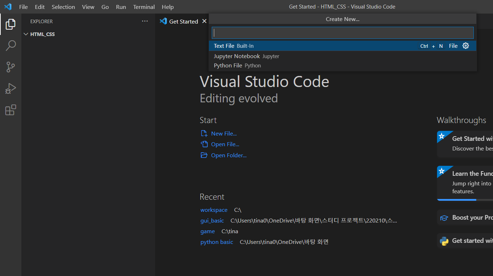
Task: Open recent workspace link
Action: (x=214, y=210)
